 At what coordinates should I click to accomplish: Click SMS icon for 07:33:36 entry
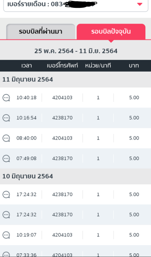(6, 254)
